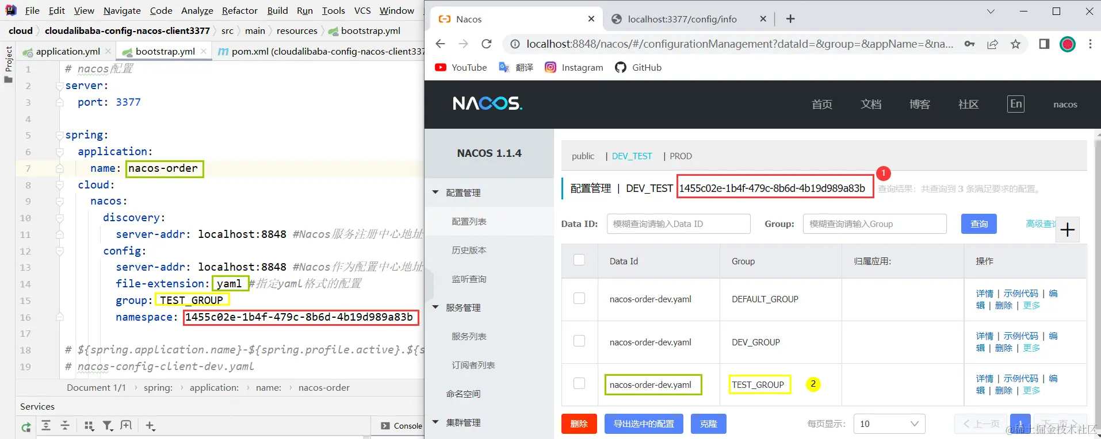This screenshot has height=439, width=1101.
Task: Click Expand All in Services toolbar
Action: [x=46, y=425]
